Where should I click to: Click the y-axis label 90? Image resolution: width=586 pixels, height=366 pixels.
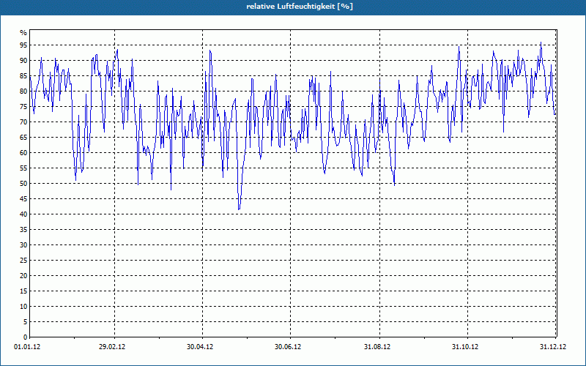[x=23, y=61]
